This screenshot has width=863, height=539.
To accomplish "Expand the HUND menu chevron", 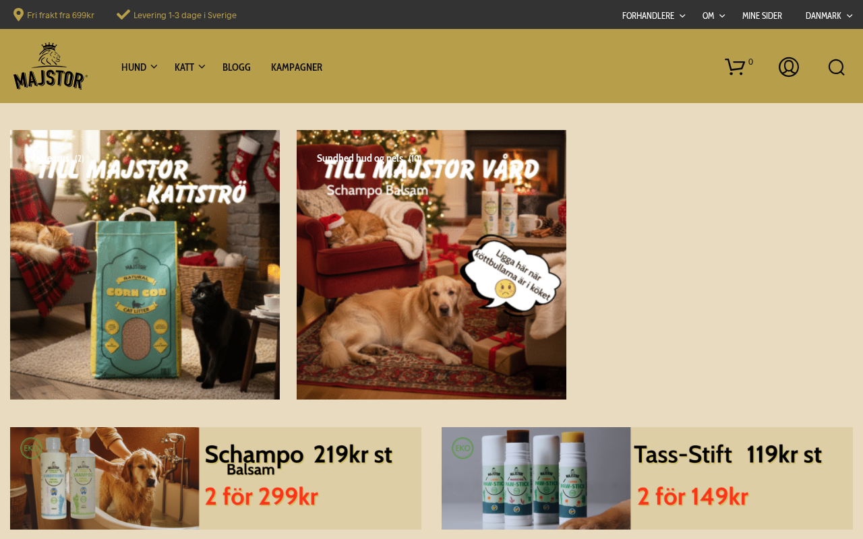I will (154, 67).
